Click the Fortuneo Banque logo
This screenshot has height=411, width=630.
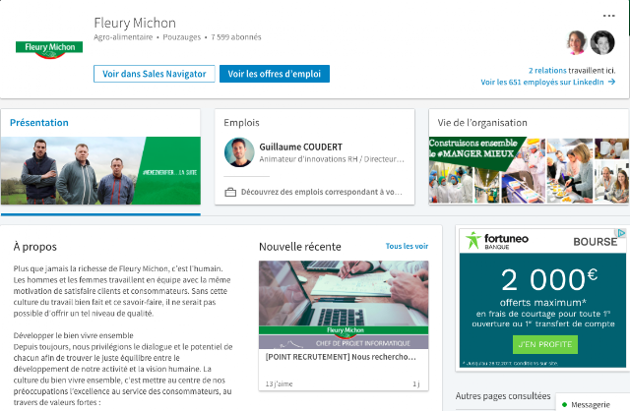coord(496,241)
